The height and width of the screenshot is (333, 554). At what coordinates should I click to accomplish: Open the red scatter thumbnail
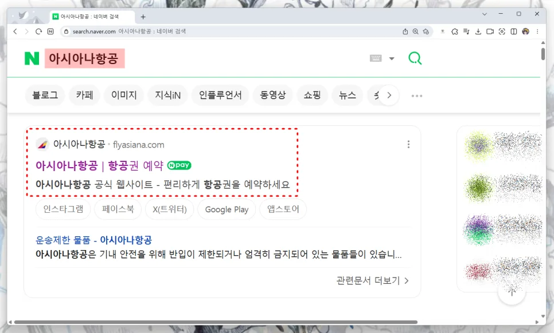click(x=478, y=271)
